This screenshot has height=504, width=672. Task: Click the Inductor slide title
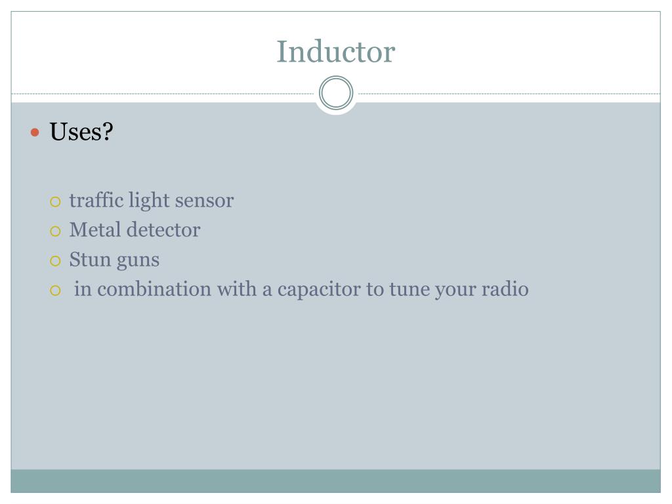pyautogui.click(x=335, y=52)
